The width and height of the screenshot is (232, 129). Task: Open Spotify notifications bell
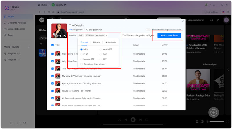[212, 20]
